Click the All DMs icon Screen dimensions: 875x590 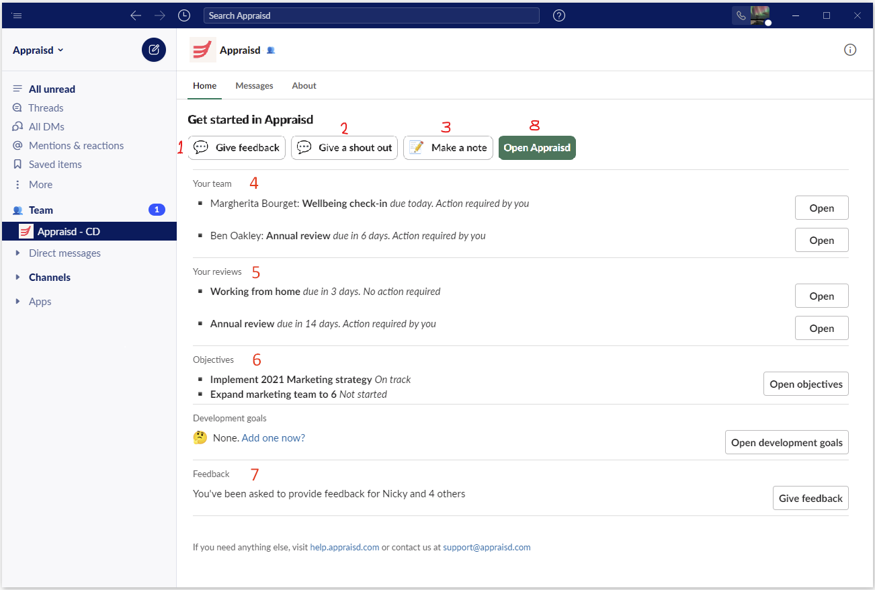[17, 126]
